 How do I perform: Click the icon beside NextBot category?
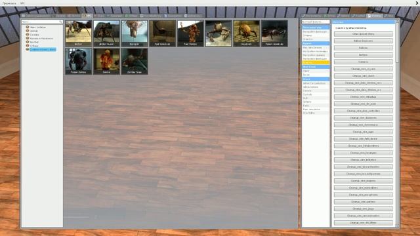[28, 42]
